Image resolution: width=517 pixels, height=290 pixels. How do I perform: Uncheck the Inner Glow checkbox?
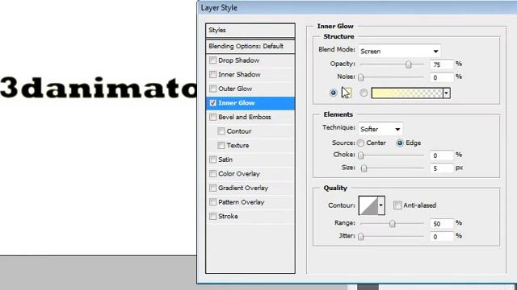[x=212, y=103]
